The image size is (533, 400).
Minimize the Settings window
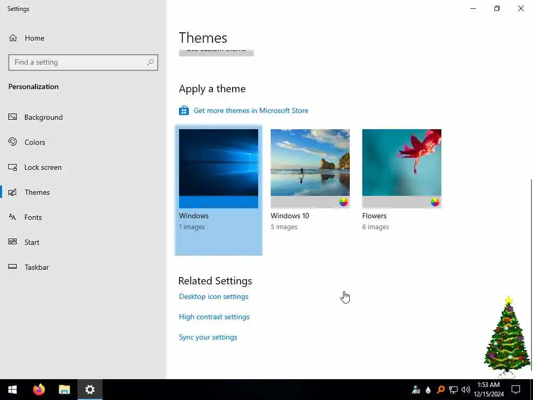point(473,8)
